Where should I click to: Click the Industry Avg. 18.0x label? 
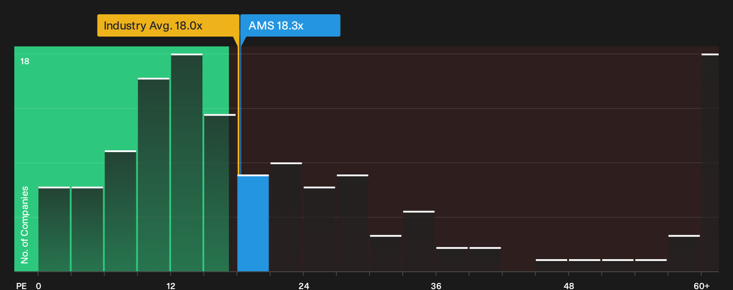168,25
